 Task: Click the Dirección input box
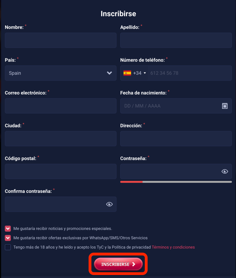tap(176, 138)
